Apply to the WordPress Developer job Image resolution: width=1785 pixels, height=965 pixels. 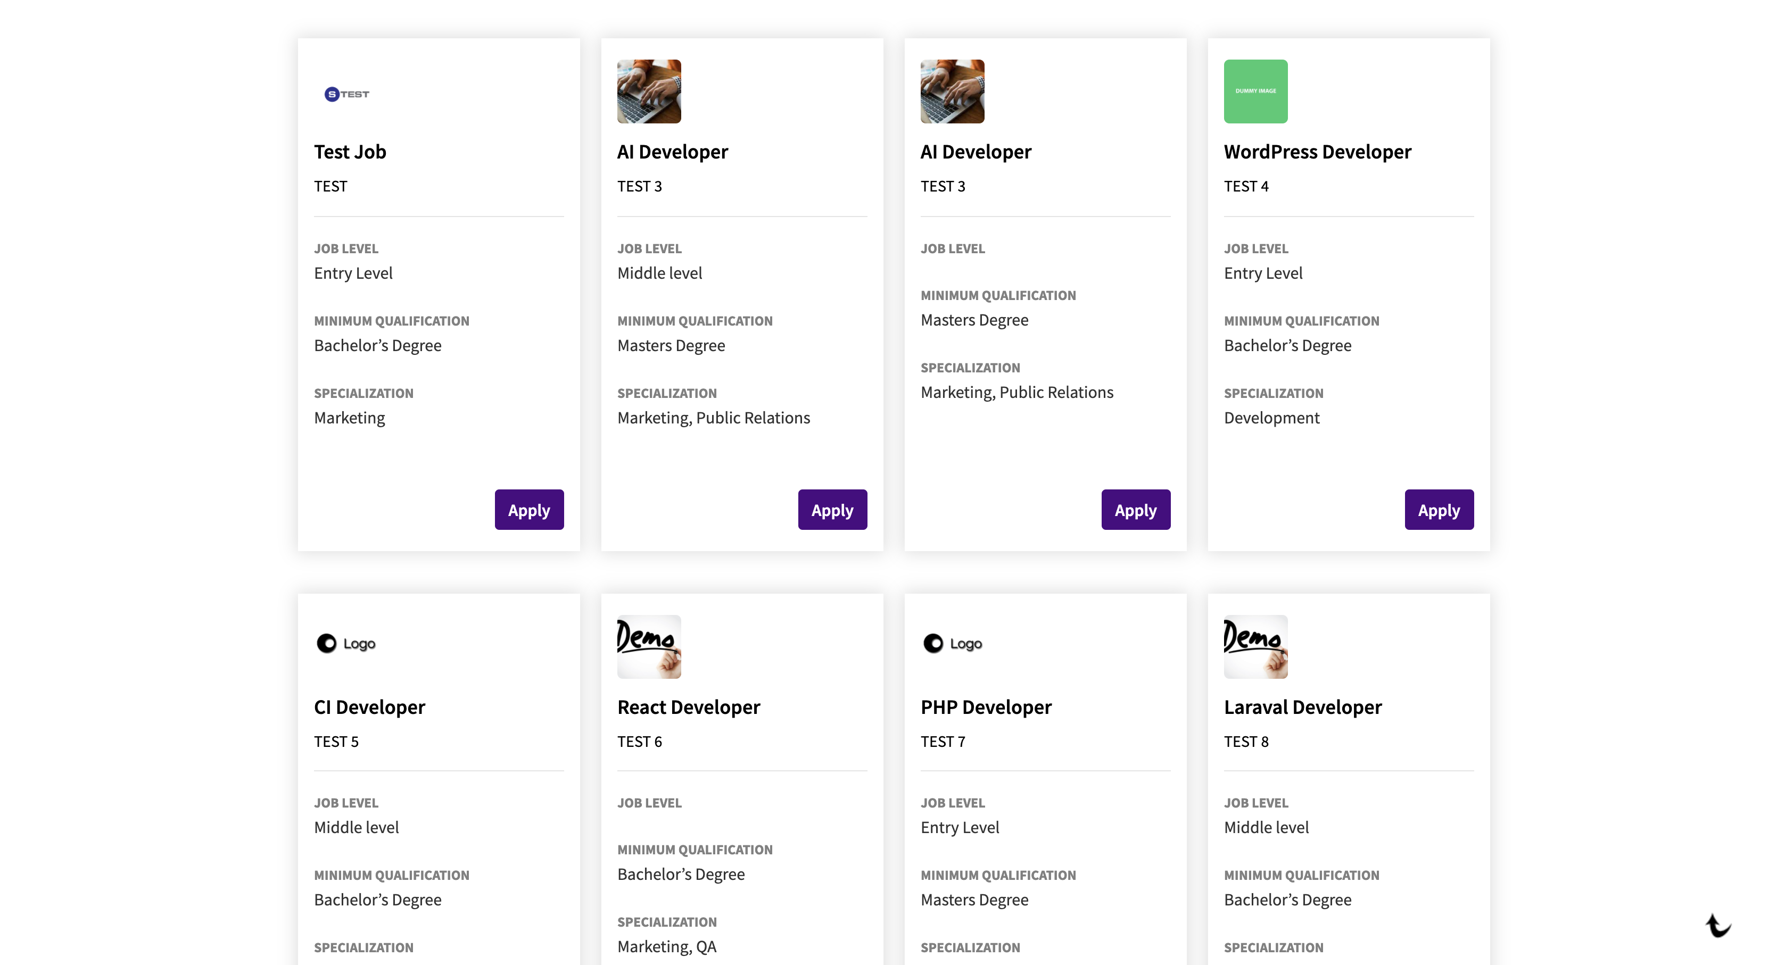(x=1439, y=510)
